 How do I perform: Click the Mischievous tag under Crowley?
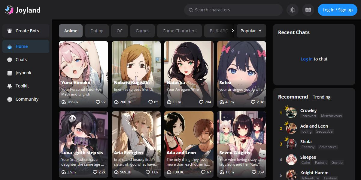click(x=331, y=116)
